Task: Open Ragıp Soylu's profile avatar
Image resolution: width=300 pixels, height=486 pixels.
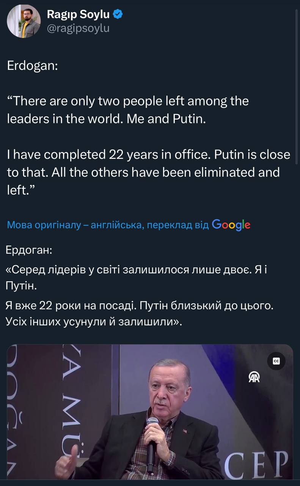Action: tap(24, 21)
